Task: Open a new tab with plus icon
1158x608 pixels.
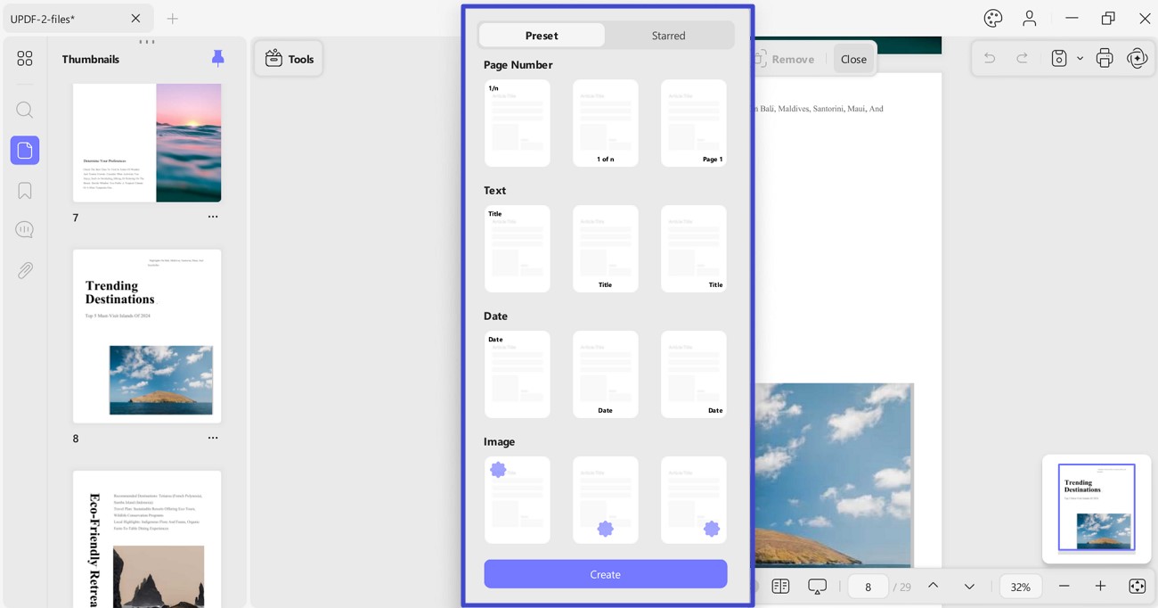Action: point(173,19)
